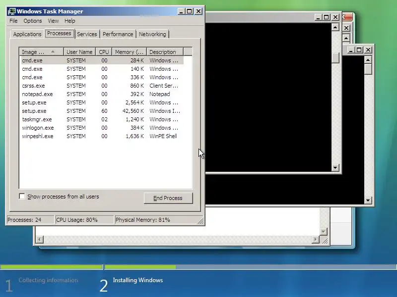Click scroll left arrow in the Notepad window
The image size is (397, 297).
[40, 239]
